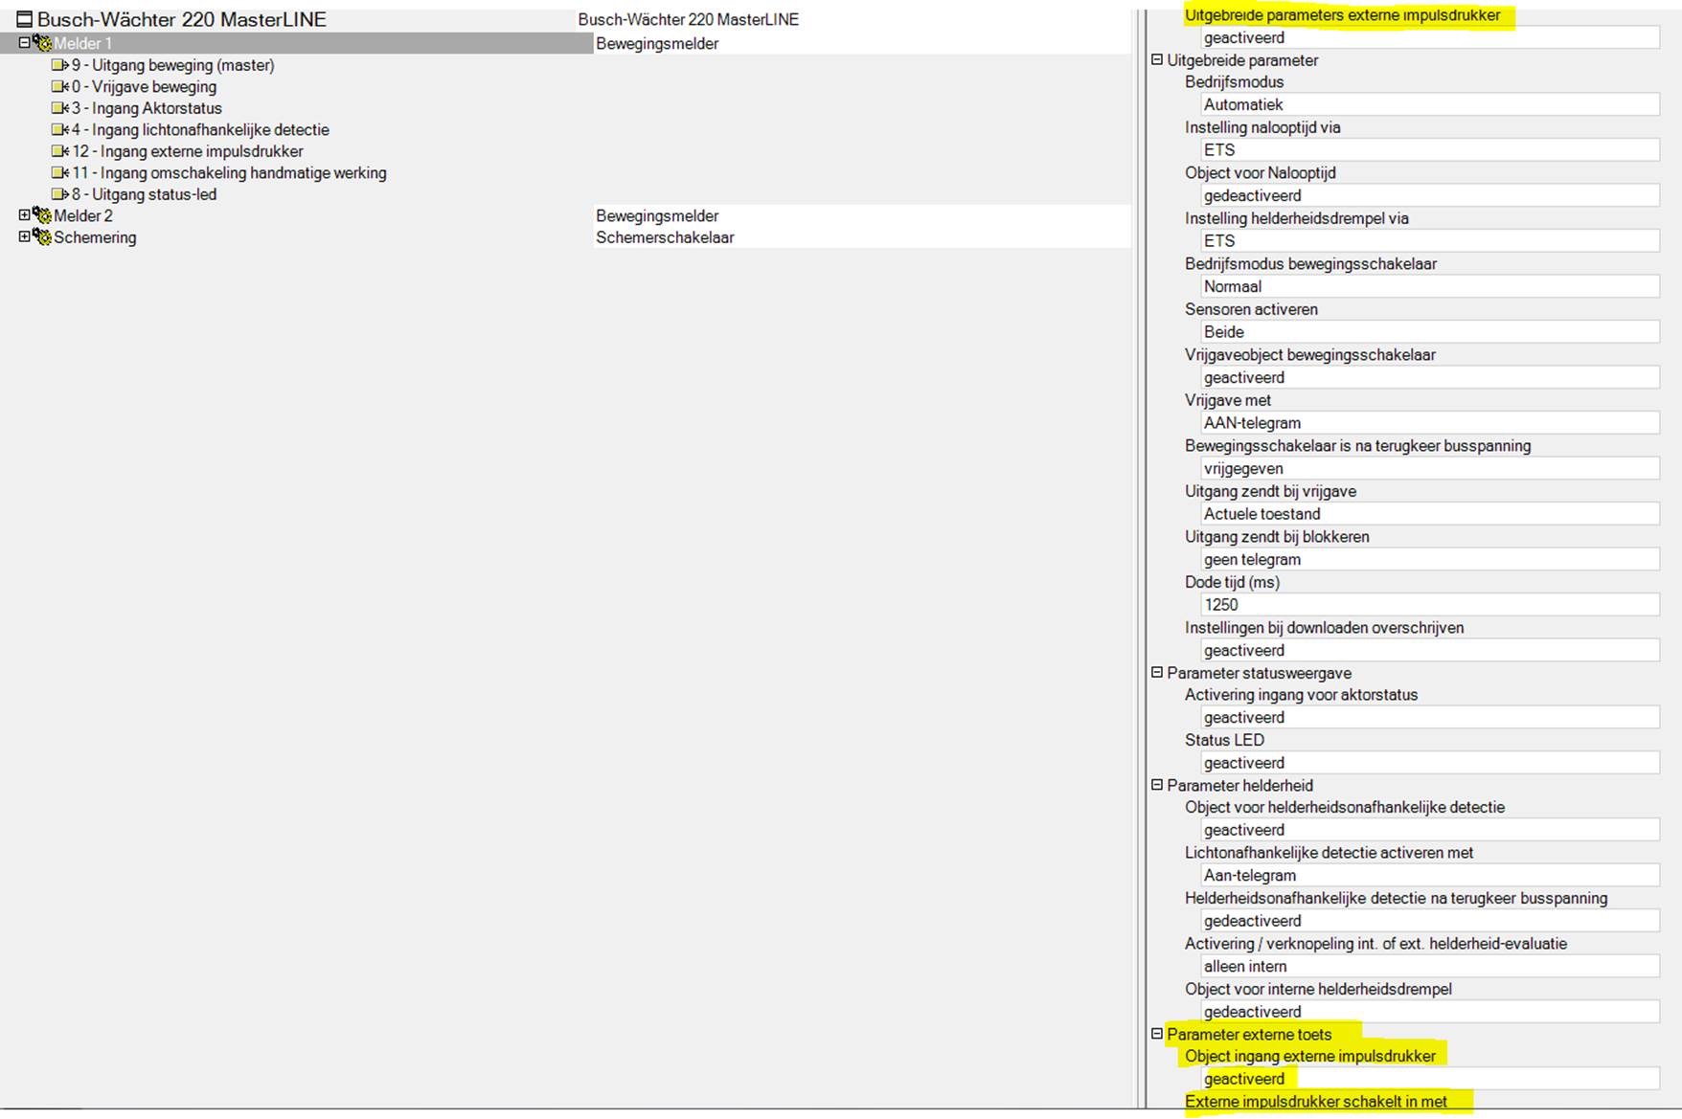The height and width of the screenshot is (1119, 1682).
Task: Open Vrijgaveobject bewegingsschakelaar value field
Action: tap(1430, 377)
